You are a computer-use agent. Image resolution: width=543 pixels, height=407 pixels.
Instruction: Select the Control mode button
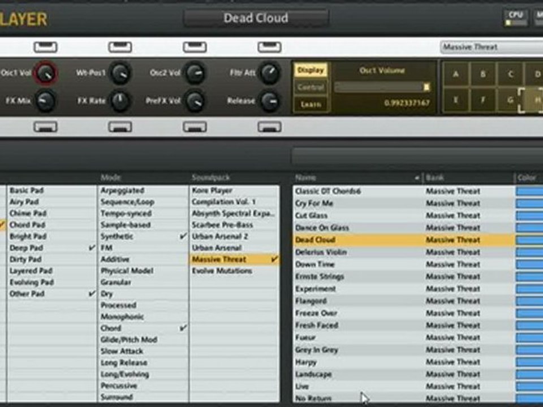(311, 87)
